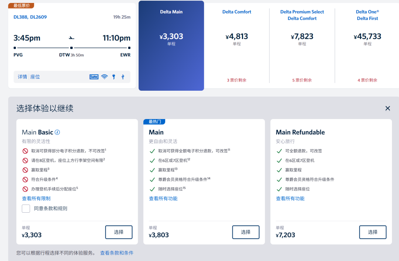Click the EWR airport code

click(126, 55)
